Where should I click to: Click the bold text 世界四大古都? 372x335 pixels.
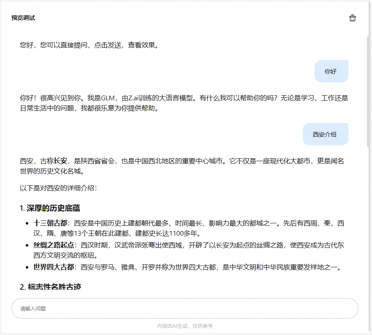click(53, 267)
